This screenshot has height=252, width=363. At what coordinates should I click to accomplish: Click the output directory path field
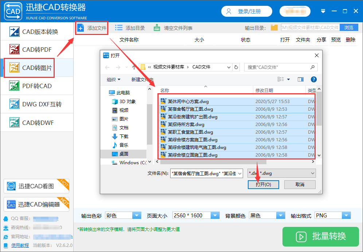[x=310, y=28]
